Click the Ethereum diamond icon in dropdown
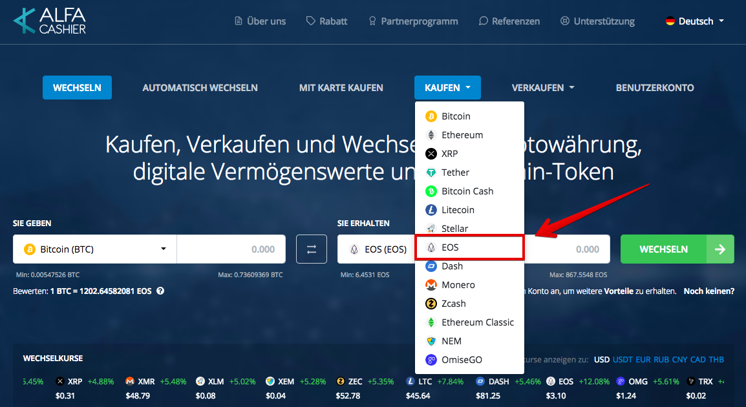This screenshot has height=407, width=746. 431,135
